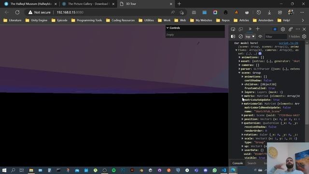The height and width of the screenshot is (174, 309).
Task: Expand the matrix Matrix4 property
Action: (x=242, y=96)
